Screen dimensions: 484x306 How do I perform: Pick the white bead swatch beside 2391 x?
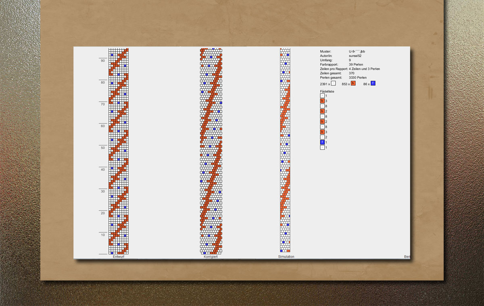tap(333, 83)
